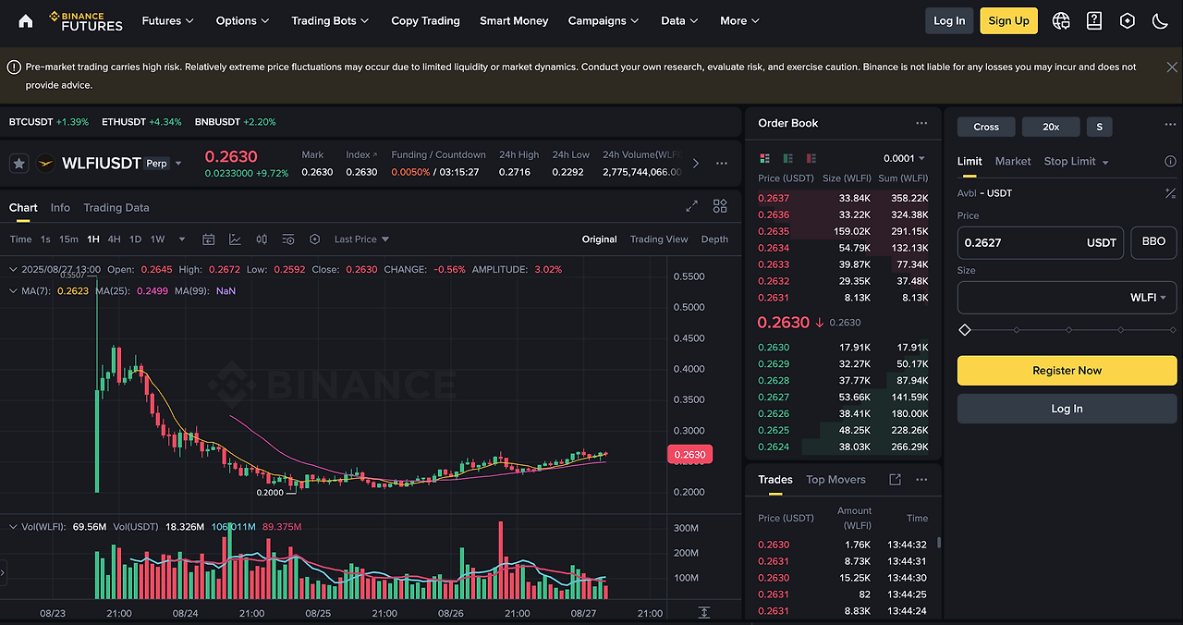
Task: Open the Smart Money page
Action: 514,20
